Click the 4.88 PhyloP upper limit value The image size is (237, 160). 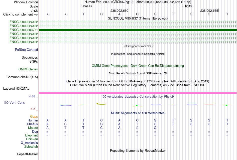[32, 96]
